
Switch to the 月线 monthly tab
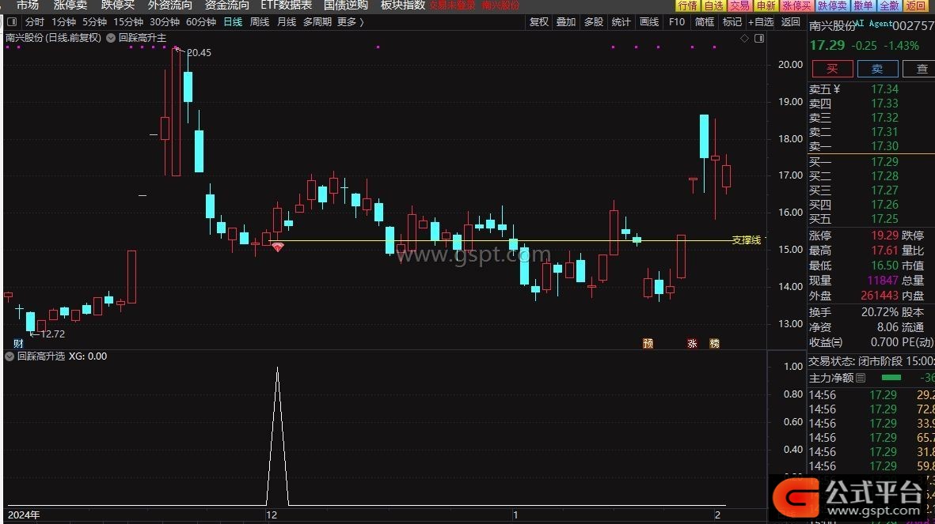click(287, 22)
